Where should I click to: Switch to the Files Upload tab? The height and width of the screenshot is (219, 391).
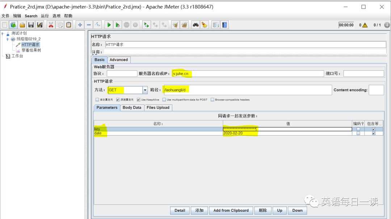click(158, 108)
